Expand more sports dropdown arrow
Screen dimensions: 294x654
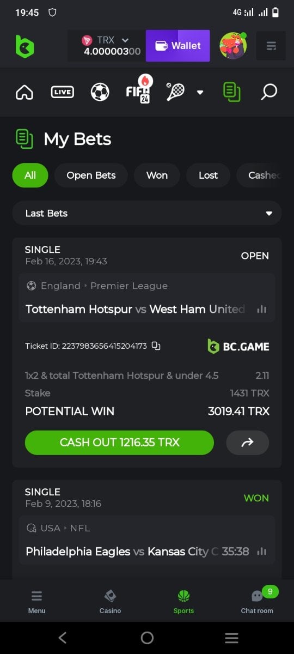click(x=200, y=92)
